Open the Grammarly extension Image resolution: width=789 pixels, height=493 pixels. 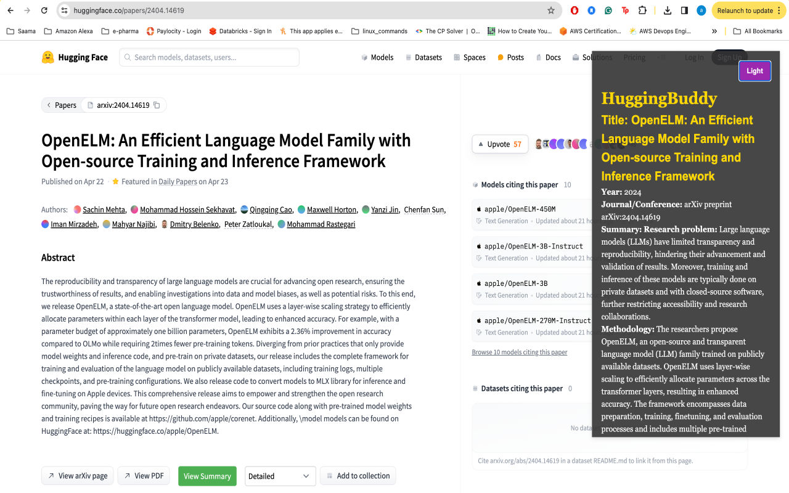point(608,10)
